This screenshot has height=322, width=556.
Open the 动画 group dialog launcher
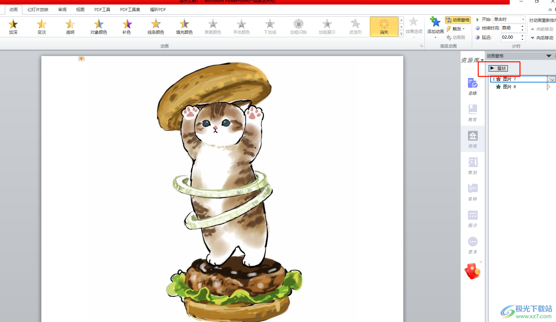[x=421, y=46]
